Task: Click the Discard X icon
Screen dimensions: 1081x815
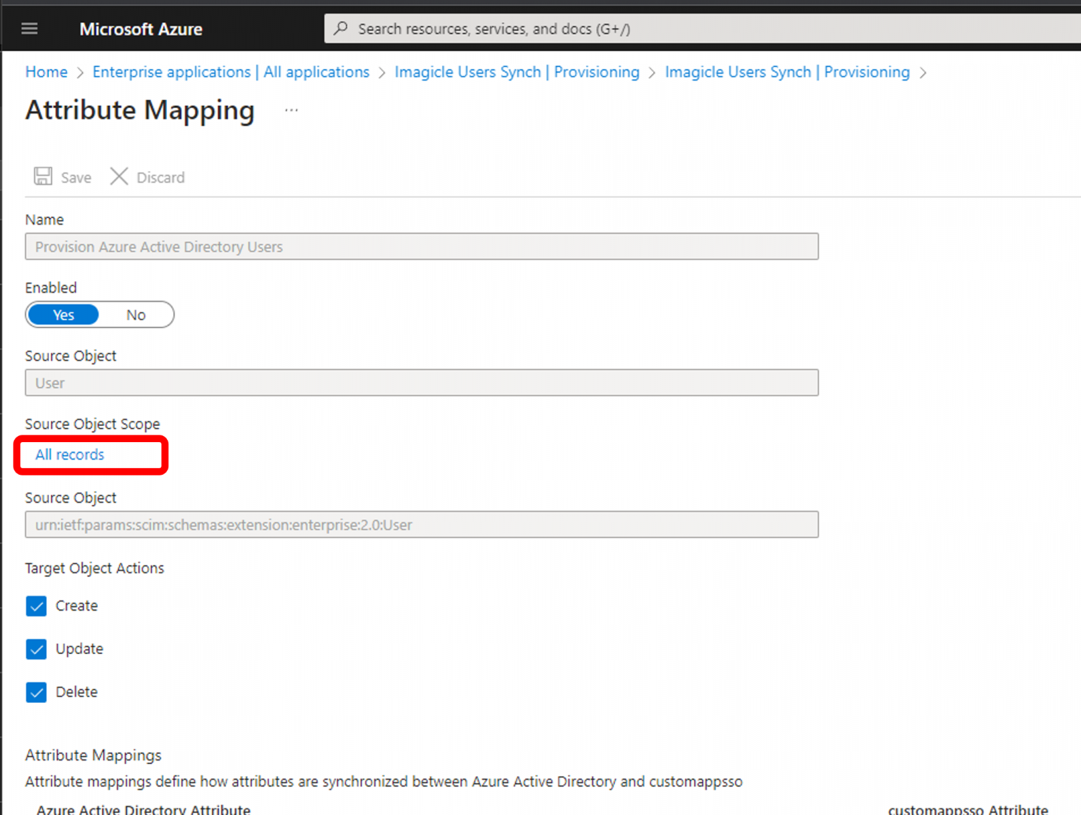Action: pos(120,177)
